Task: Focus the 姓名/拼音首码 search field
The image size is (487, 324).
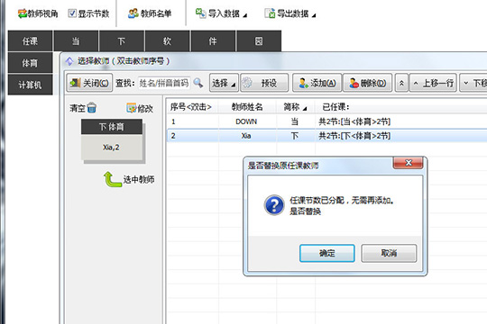Action: tap(164, 83)
